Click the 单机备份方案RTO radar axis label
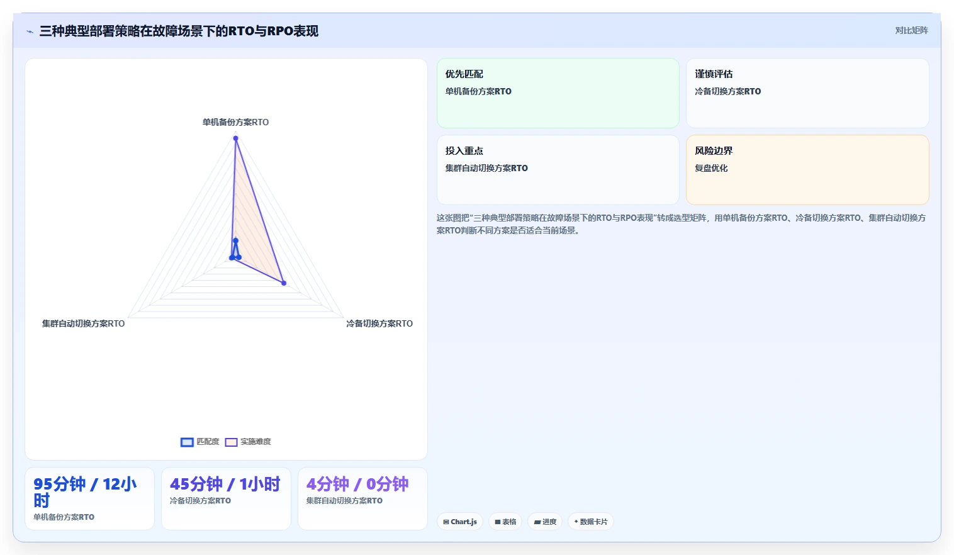The width and height of the screenshot is (954, 555). pos(235,122)
